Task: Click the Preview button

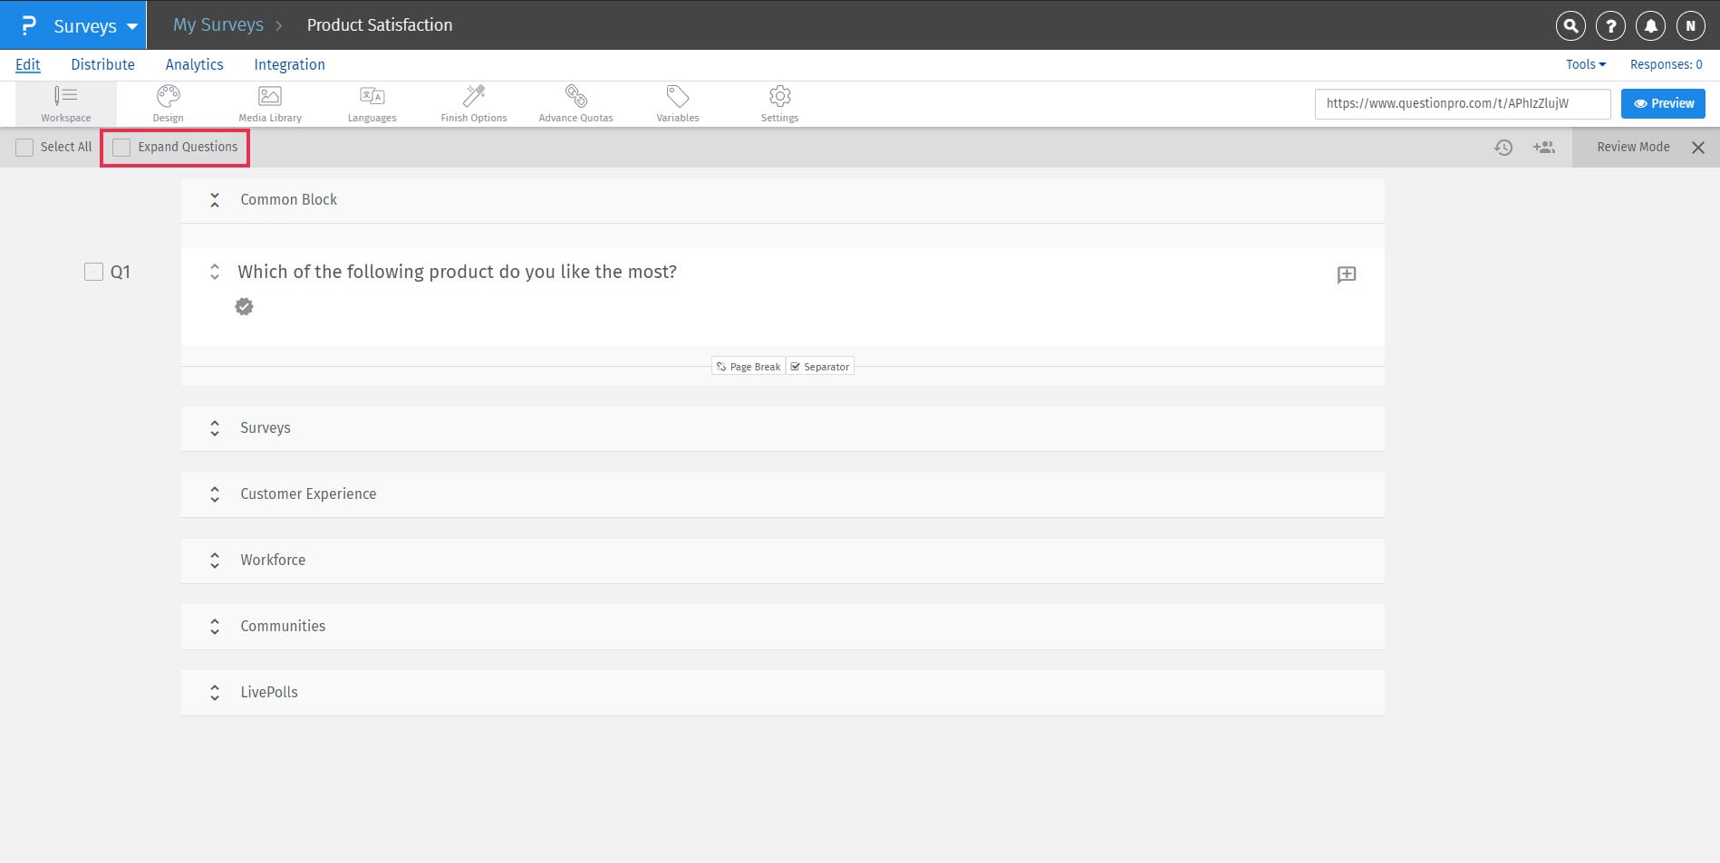Action: pyautogui.click(x=1663, y=103)
